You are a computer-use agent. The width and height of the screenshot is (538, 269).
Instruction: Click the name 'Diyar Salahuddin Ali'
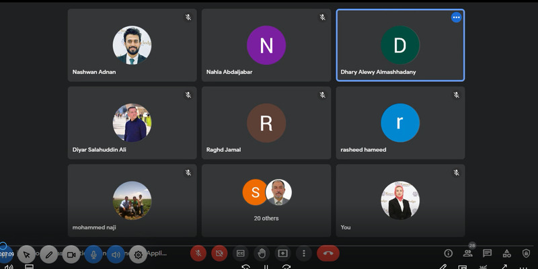click(99, 149)
